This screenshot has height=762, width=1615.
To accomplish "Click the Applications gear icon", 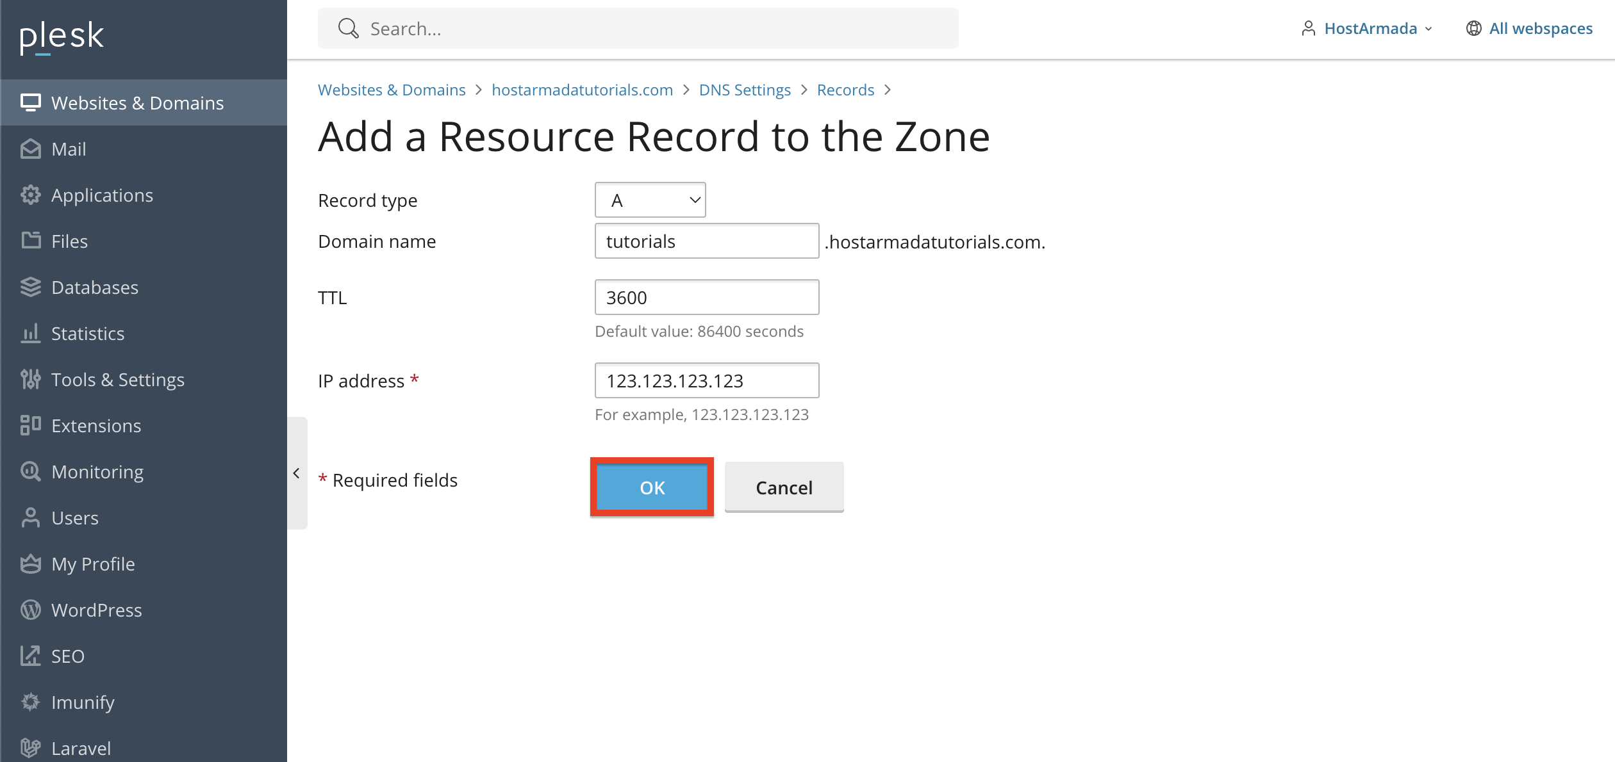I will [x=30, y=195].
